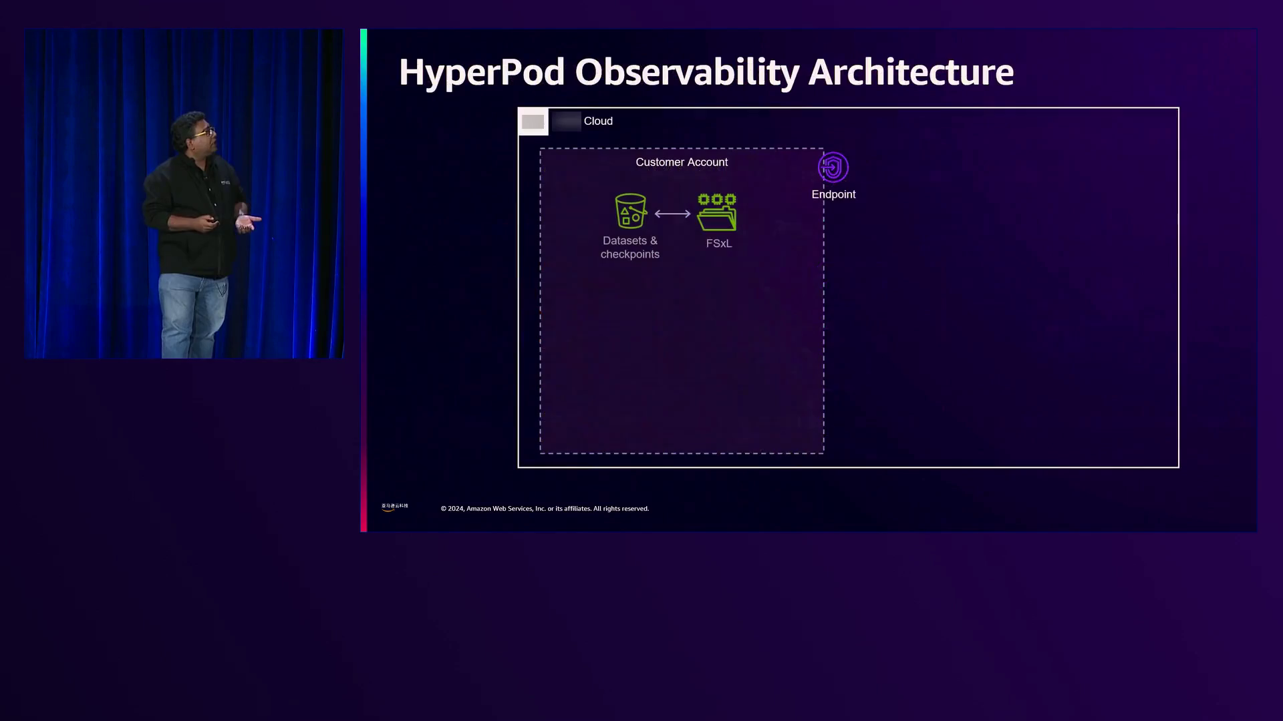
Task: Click the gray cloud icon in box corner
Action: pos(533,122)
